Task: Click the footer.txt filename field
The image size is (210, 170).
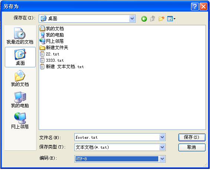Action: click(117, 137)
